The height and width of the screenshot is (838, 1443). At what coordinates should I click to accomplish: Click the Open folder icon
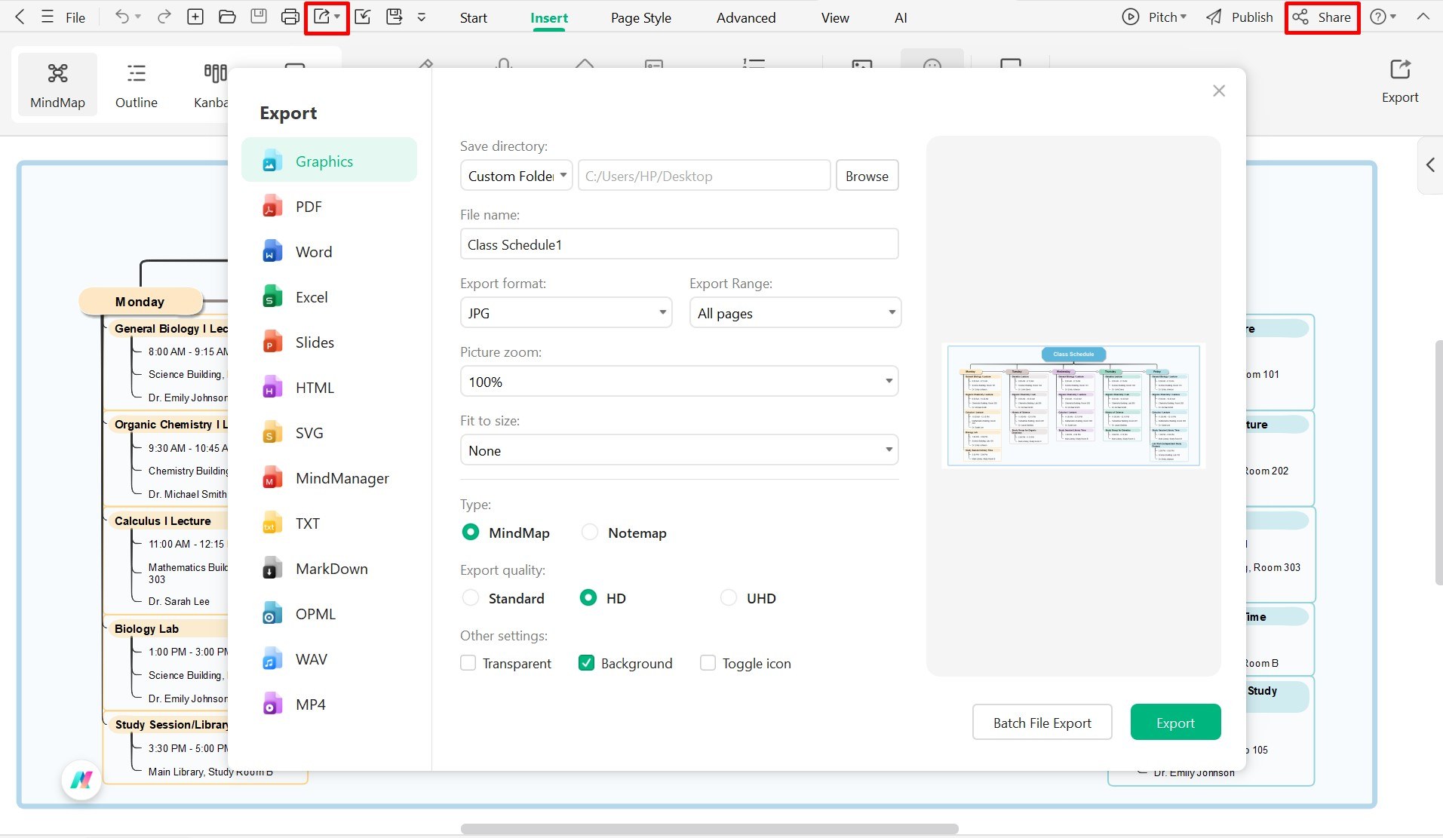coord(227,17)
